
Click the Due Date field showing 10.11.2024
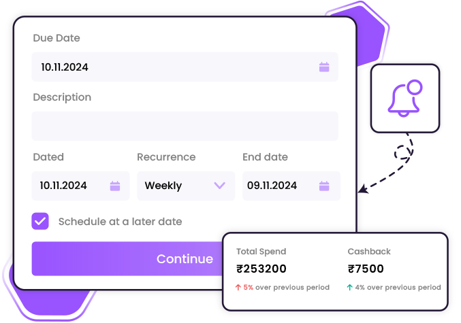65,67
